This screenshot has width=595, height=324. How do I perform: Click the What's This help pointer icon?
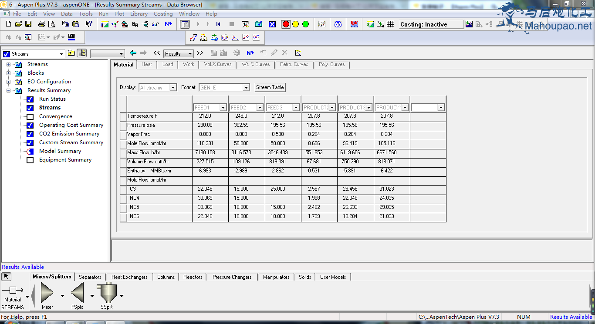[89, 24]
